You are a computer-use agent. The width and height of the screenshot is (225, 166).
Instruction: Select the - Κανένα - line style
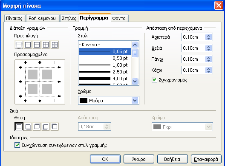point(105,45)
